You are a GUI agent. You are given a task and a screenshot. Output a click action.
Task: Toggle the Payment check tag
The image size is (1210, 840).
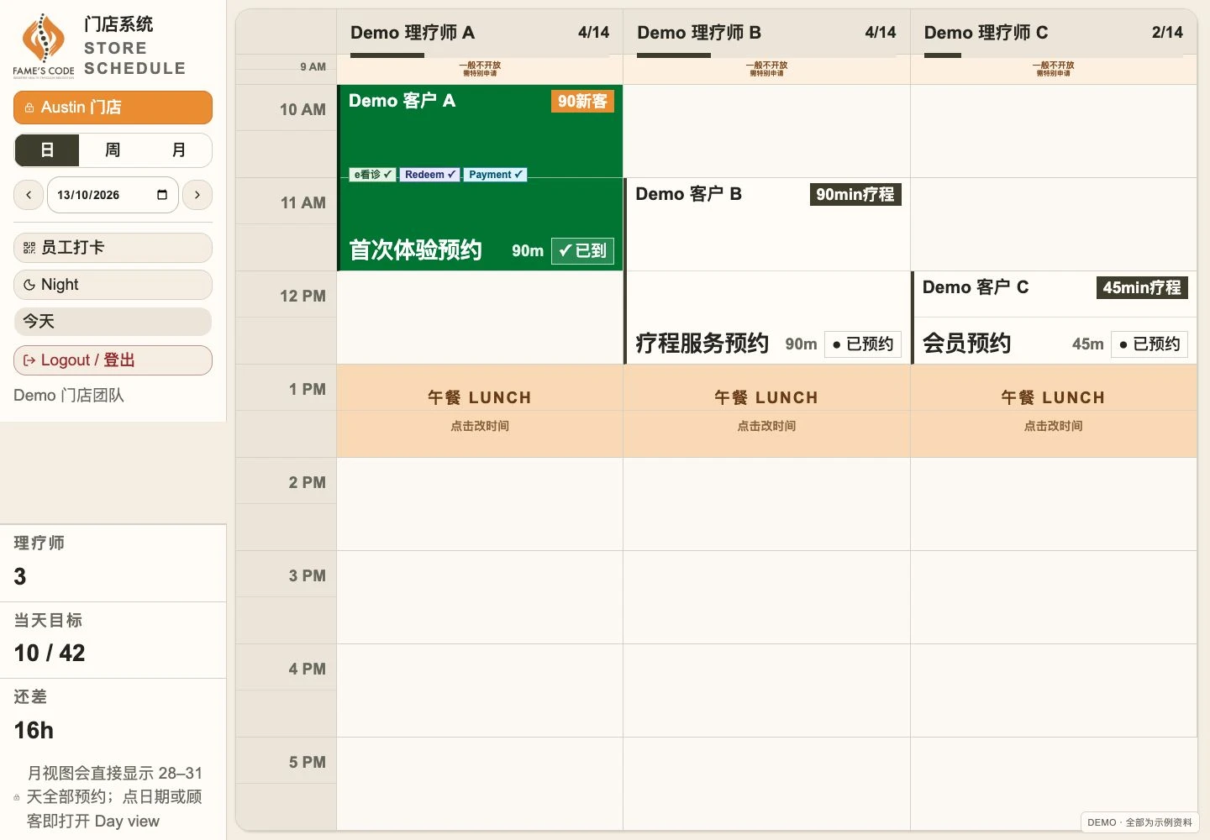495,175
